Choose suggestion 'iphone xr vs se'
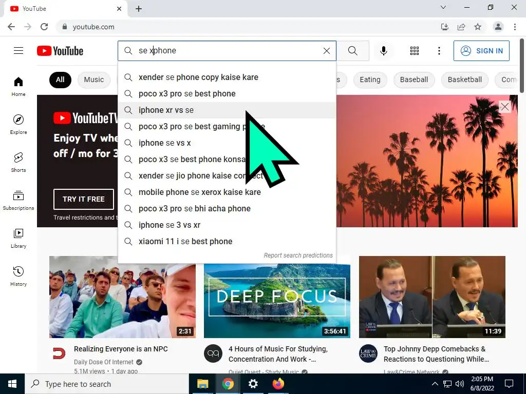This screenshot has width=526, height=394. pos(227,110)
